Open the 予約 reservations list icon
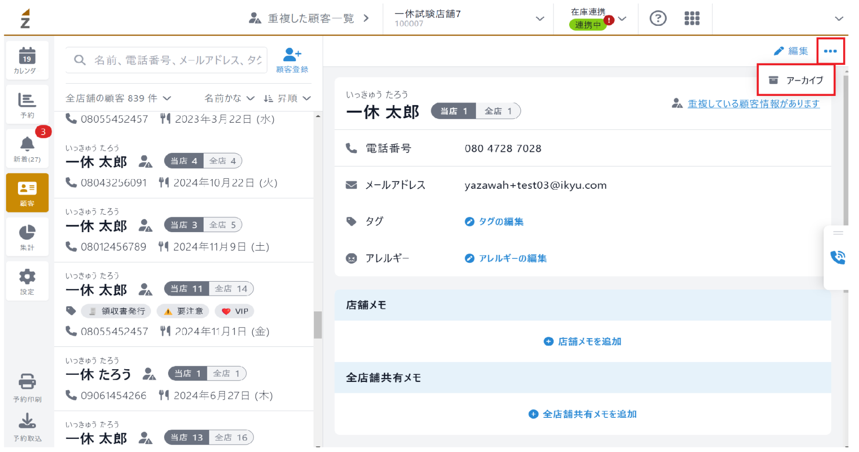 (x=27, y=105)
